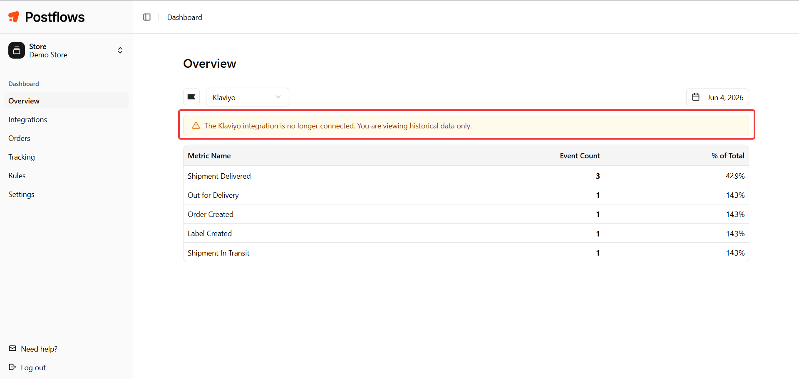Click the Dashboard breadcrumb
Screen dimensions: 799x379
pos(185,17)
